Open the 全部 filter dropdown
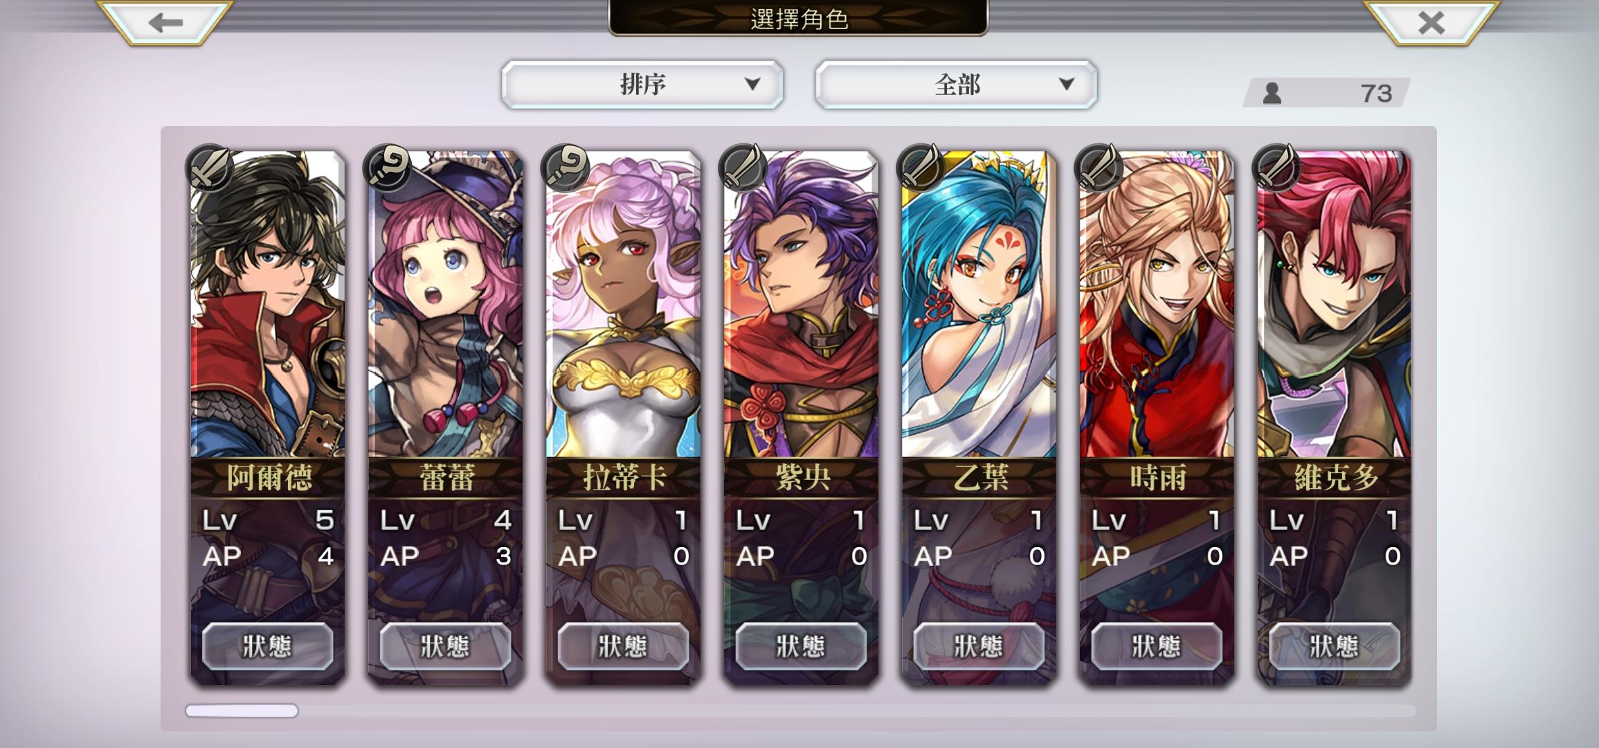This screenshot has height=748, width=1599. (x=957, y=84)
